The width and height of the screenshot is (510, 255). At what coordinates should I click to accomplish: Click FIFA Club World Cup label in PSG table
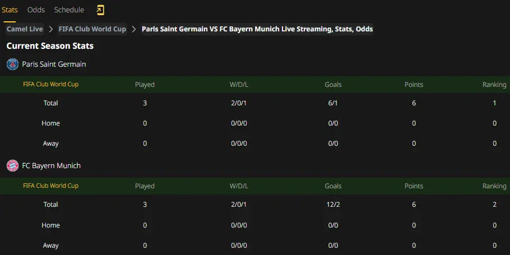tap(51, 84)
